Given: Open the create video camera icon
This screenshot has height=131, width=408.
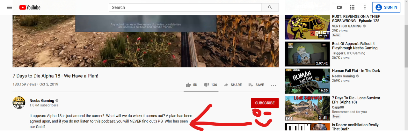Looking at the screenshot, I should tap(339, 7).
